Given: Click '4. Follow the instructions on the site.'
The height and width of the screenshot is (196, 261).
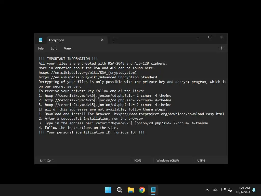Looking at the screenshot, I should (x=78, y=128).
